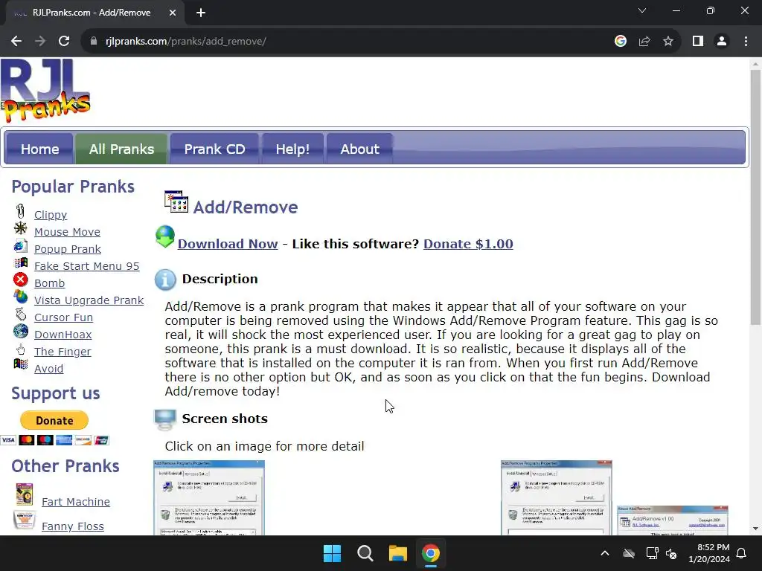
Task: Click the yellow Donate button
Action: [54, 421]
